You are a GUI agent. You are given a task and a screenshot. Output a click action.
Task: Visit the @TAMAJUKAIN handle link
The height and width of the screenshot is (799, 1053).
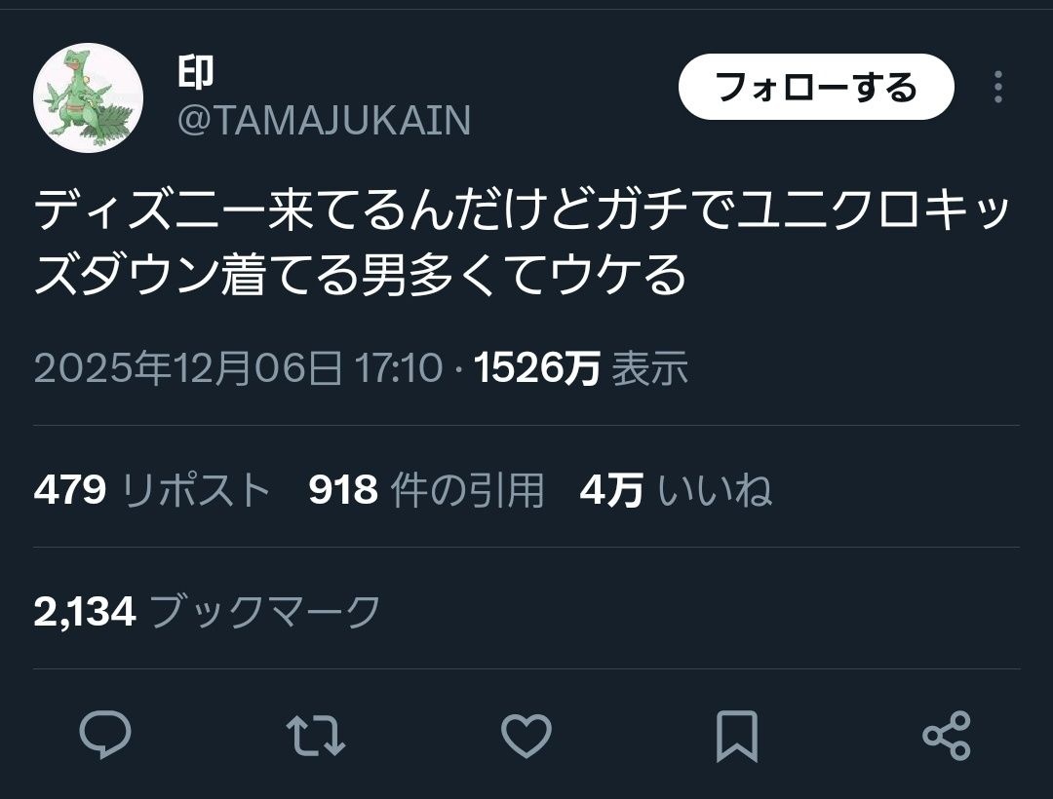click(x=324, y=121)
